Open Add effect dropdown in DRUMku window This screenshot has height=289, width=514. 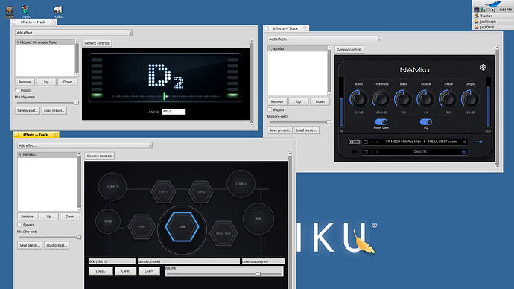tap(85, 145)
